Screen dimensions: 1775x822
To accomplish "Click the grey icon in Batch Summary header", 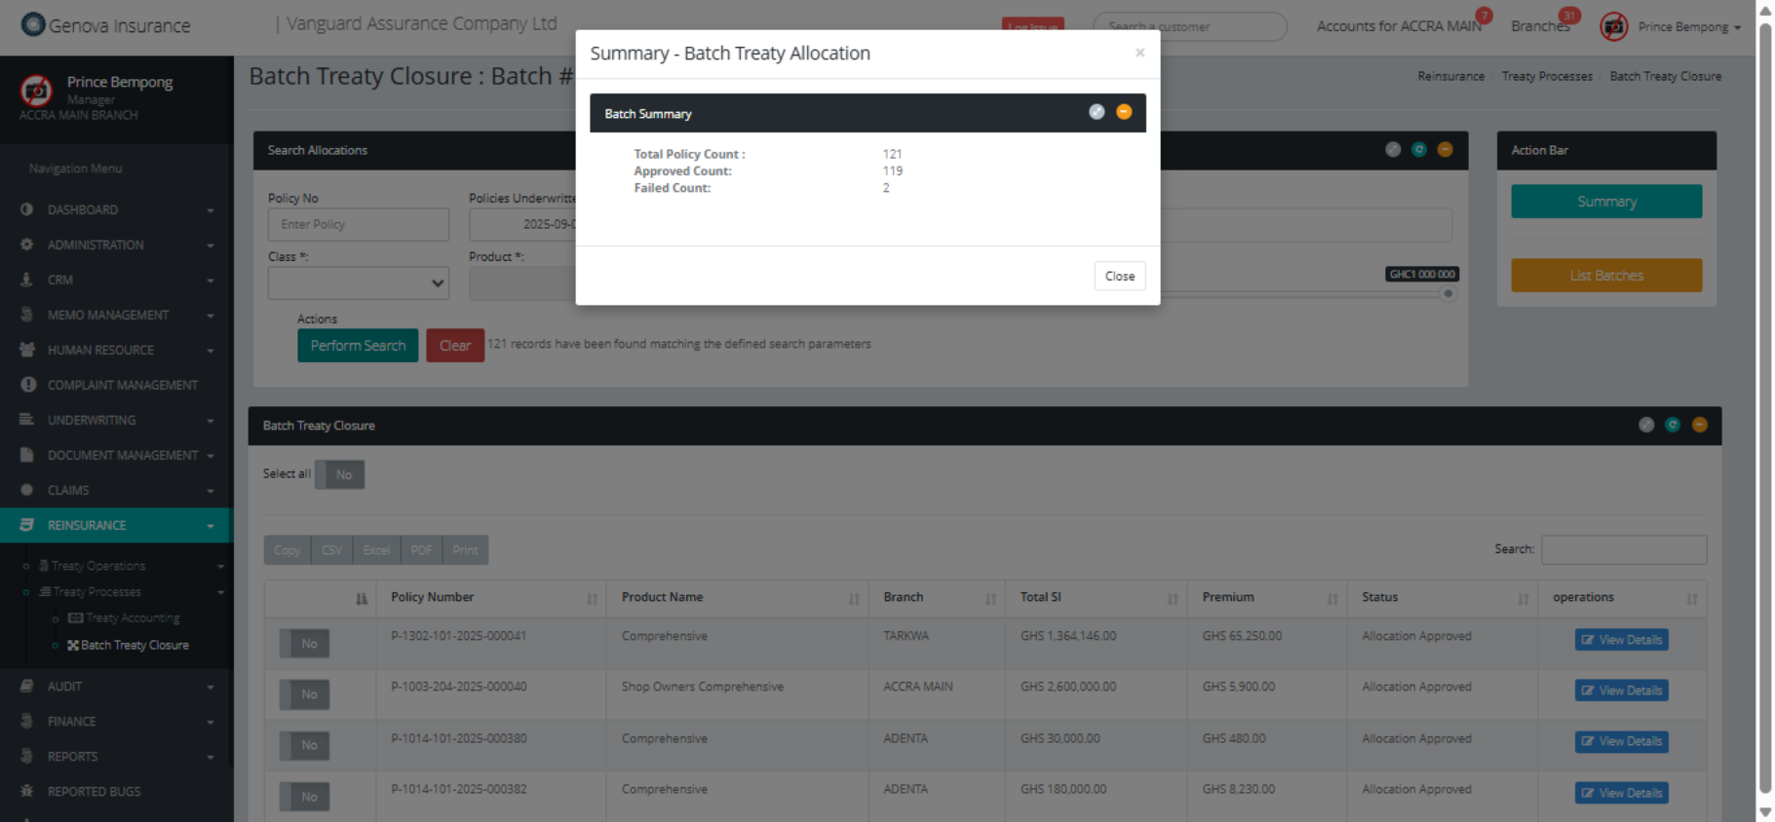I will coord(1097,112).
